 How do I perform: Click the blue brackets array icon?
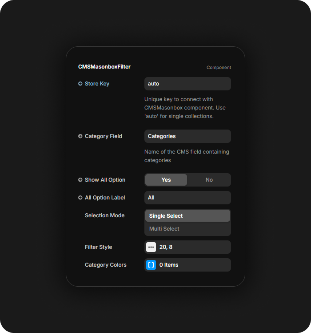coord(151,265)
